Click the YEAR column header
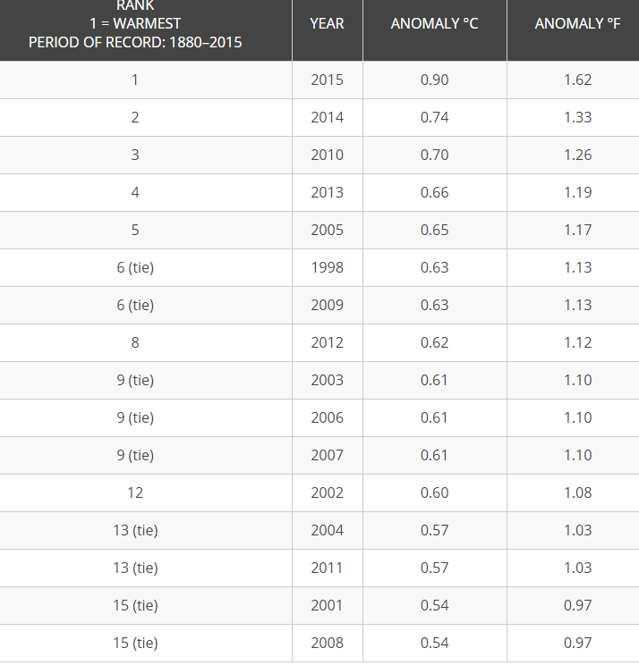Viewport: 639px width, 665px height. click(327, 23)
